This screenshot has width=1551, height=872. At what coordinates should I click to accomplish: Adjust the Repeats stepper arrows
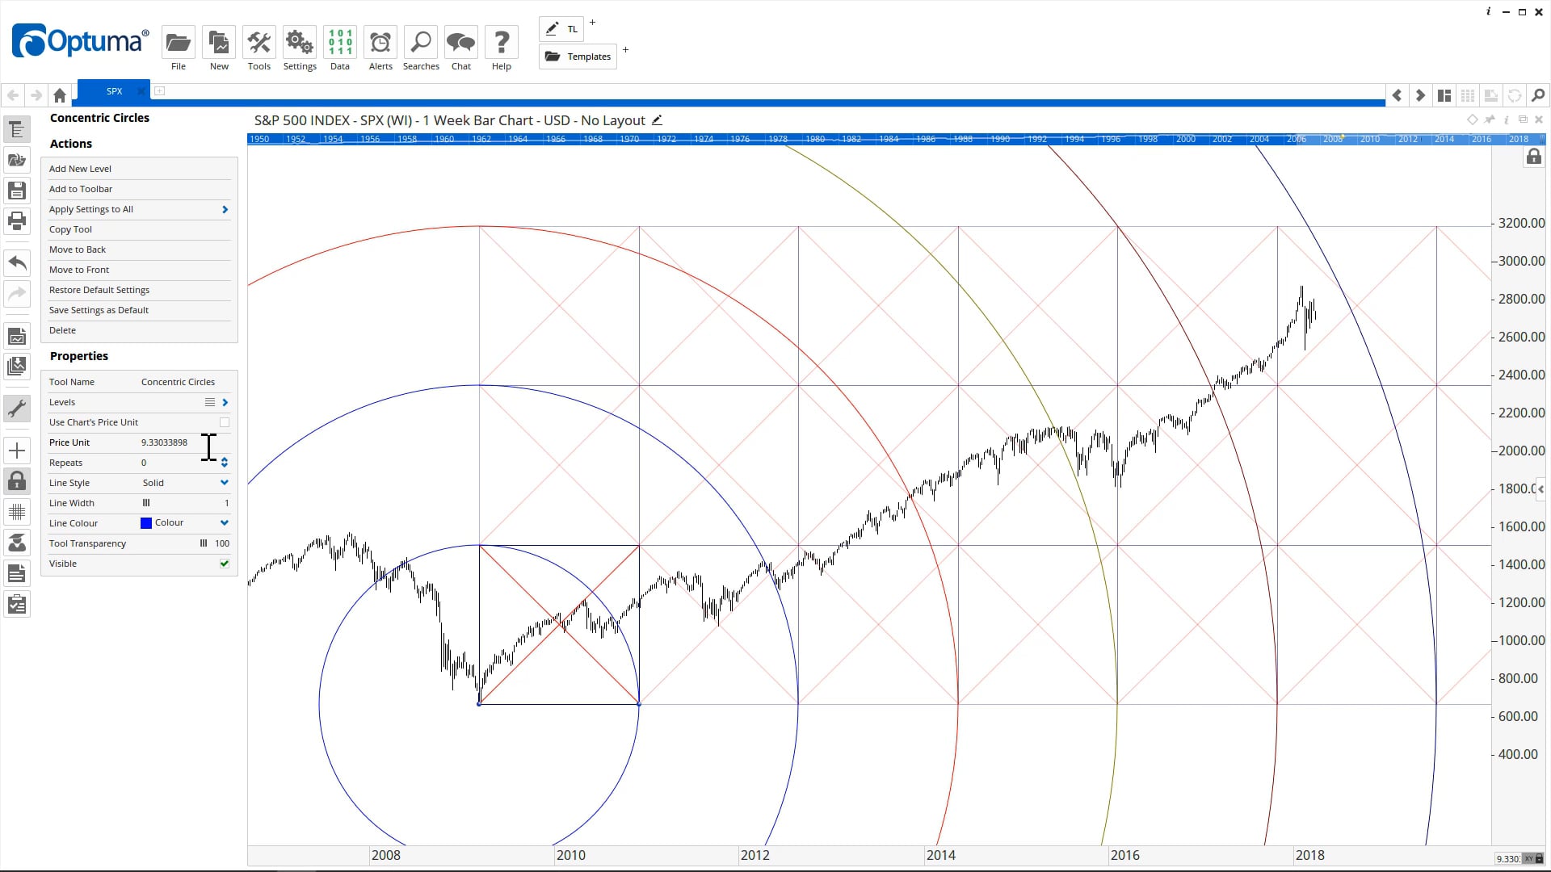tap(224, 463)
